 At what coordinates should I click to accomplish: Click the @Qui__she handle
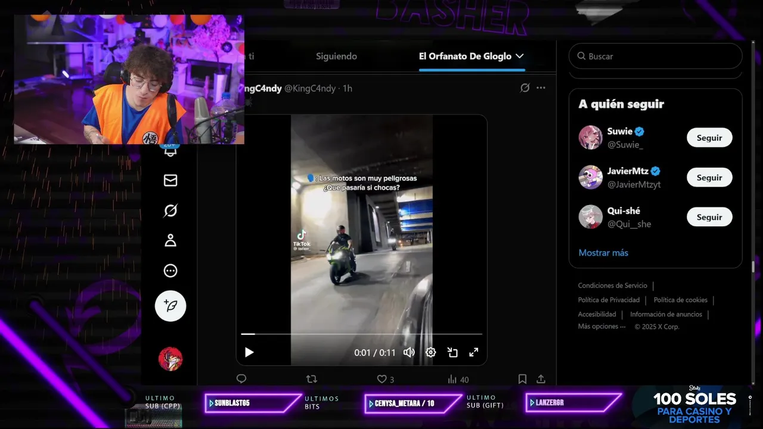click(x=629, y=224)
